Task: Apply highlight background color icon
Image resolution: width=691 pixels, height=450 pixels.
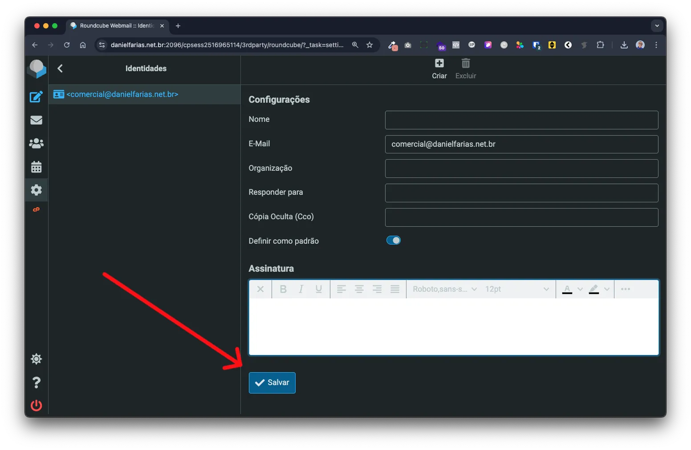Action: pos(594,289)
